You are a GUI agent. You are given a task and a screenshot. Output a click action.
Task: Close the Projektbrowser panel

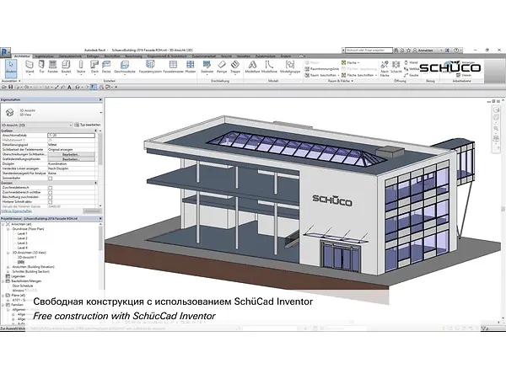click(x=100, y=218)
